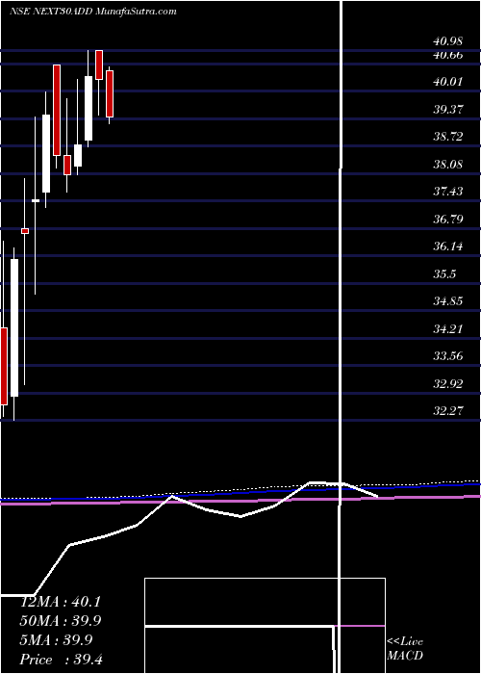
Task: Select the 33.56 price axis label
Action: pos(448,356)
